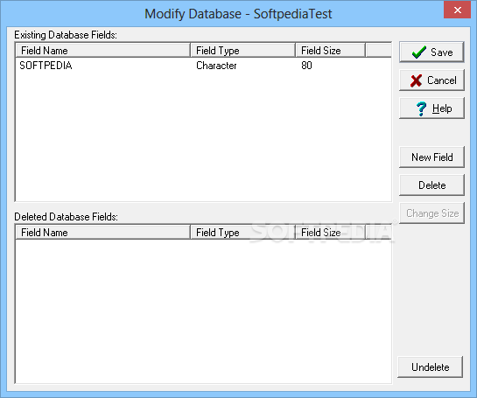Click the Delete button
This screenshot has width=477, height=398.
click(x=431, y=185)
